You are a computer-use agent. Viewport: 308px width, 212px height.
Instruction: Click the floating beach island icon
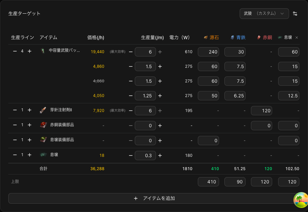[301, 200]
